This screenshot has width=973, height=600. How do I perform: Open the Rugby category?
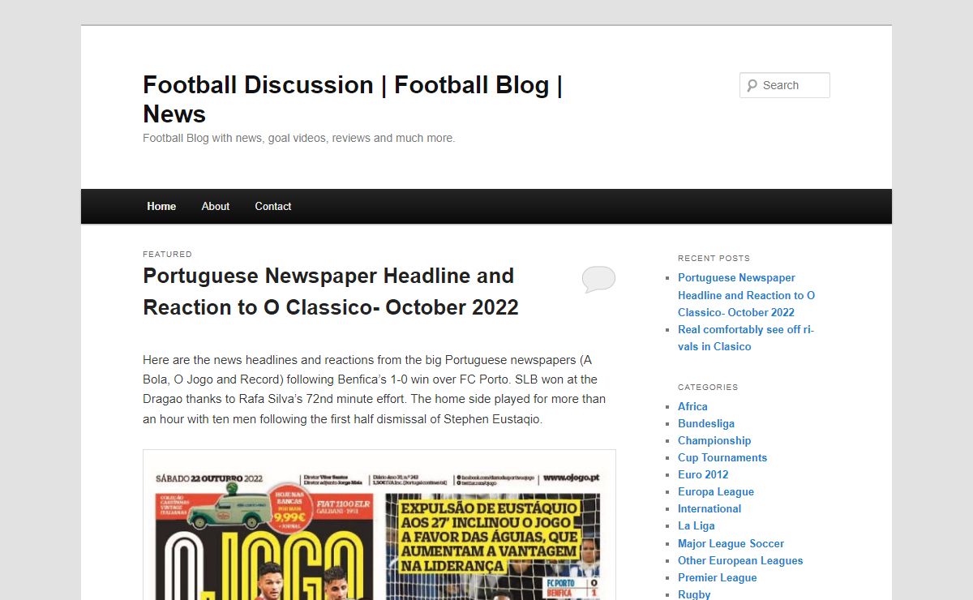(694, 594)
